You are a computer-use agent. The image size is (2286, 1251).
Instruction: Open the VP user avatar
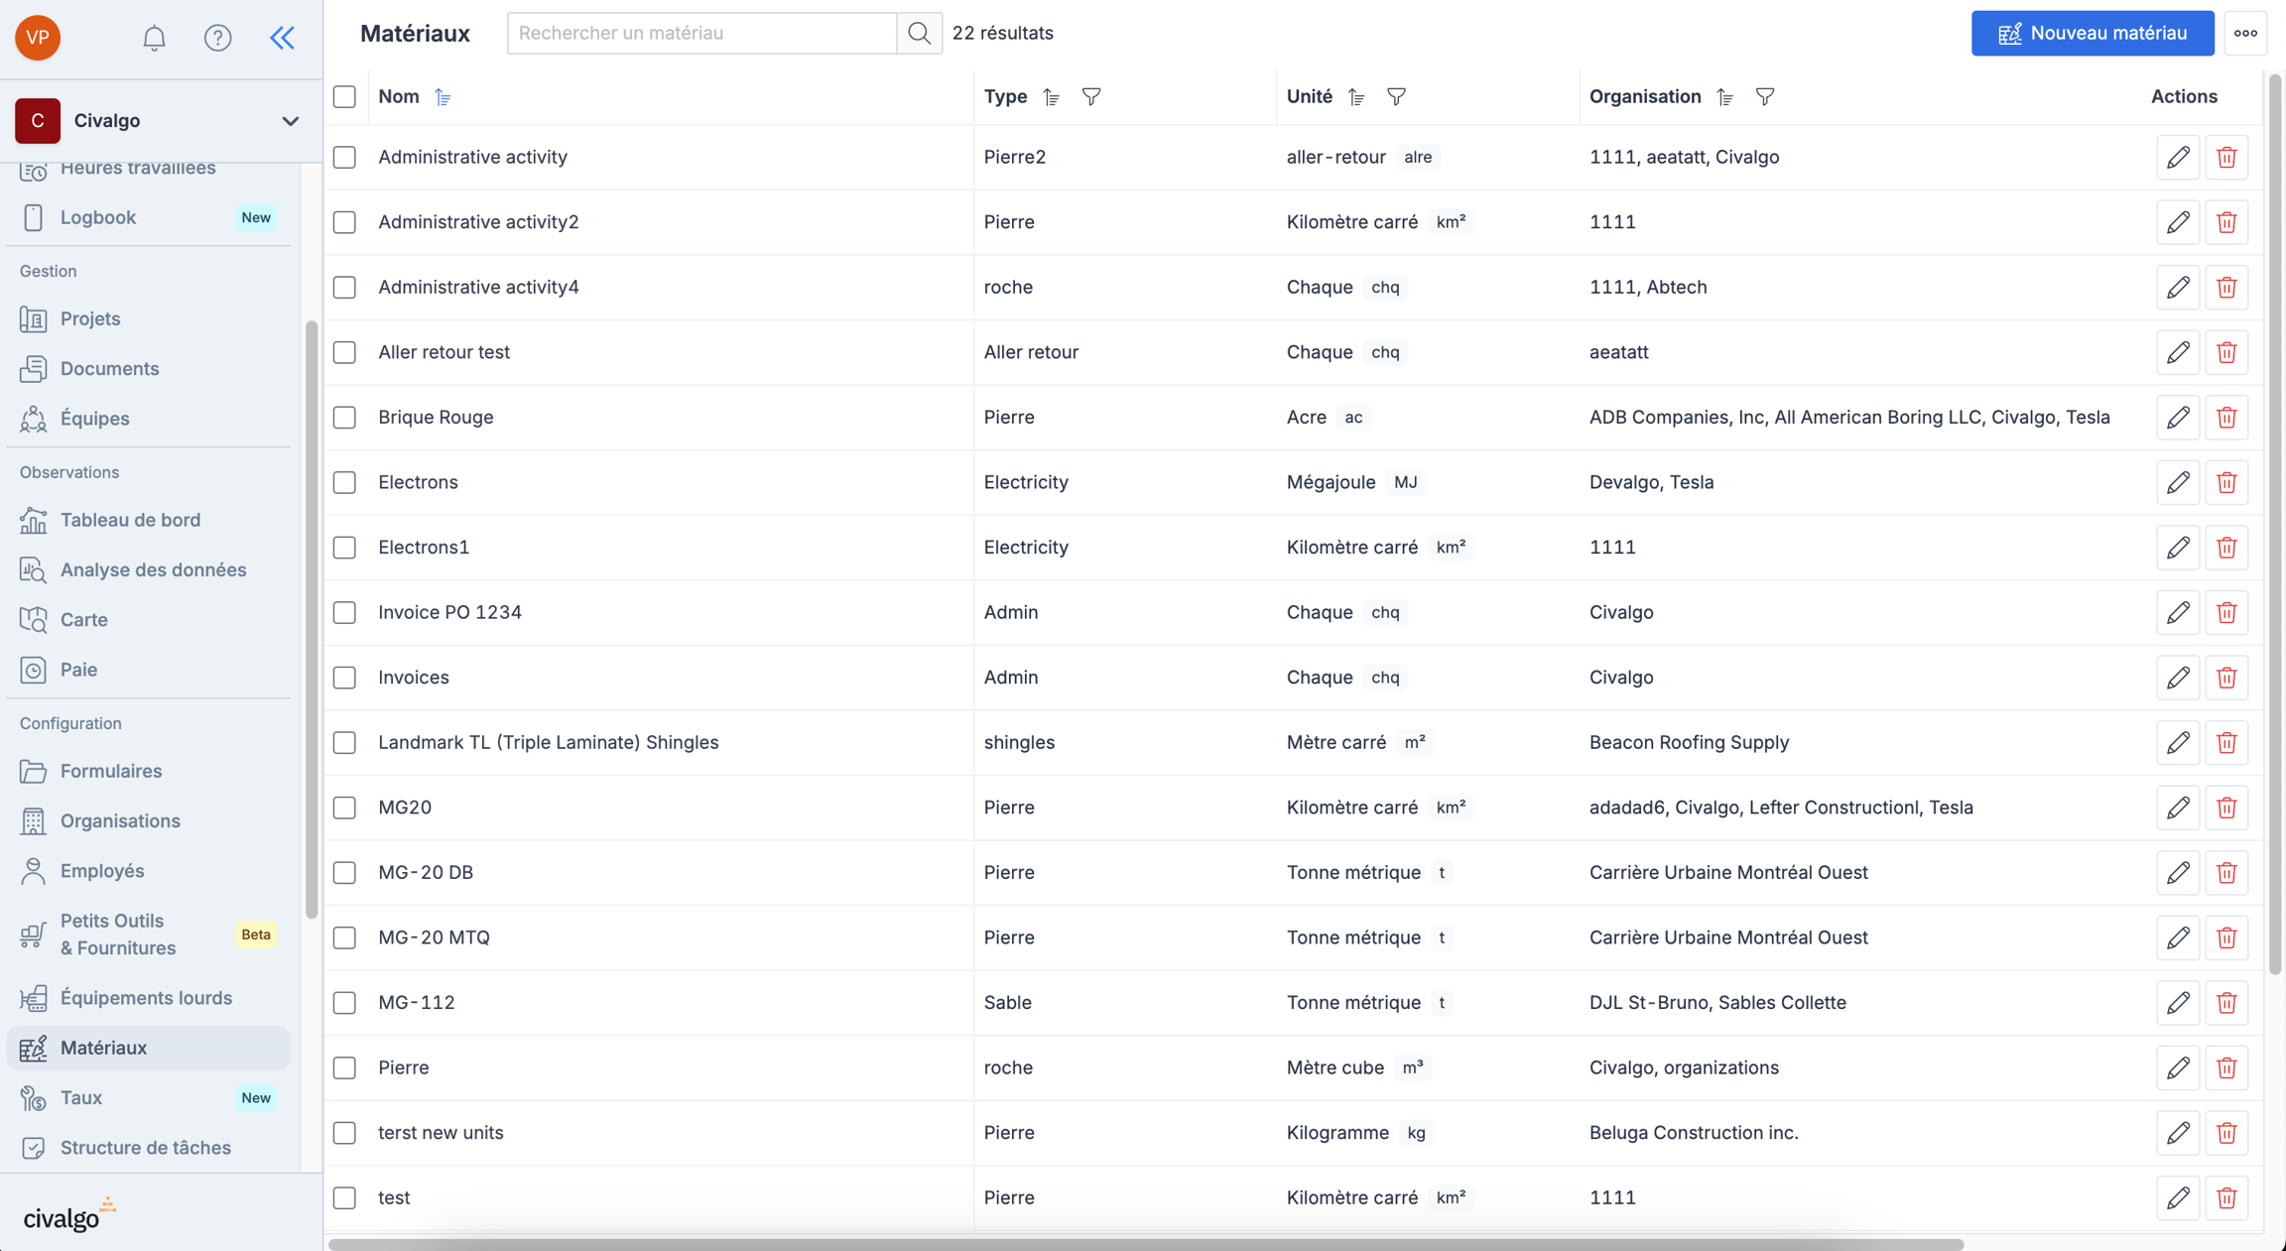coord(38,38)
